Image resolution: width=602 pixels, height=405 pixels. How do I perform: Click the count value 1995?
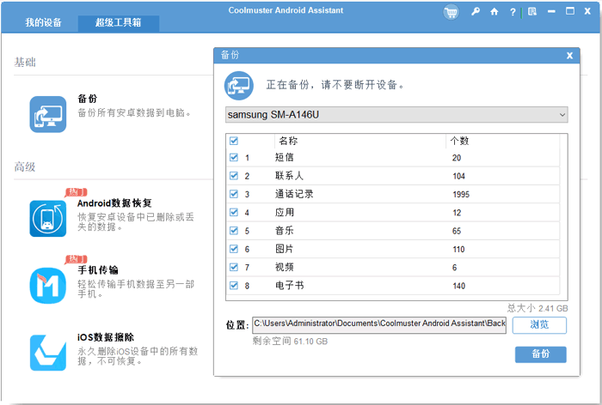[x=461, y=195]
